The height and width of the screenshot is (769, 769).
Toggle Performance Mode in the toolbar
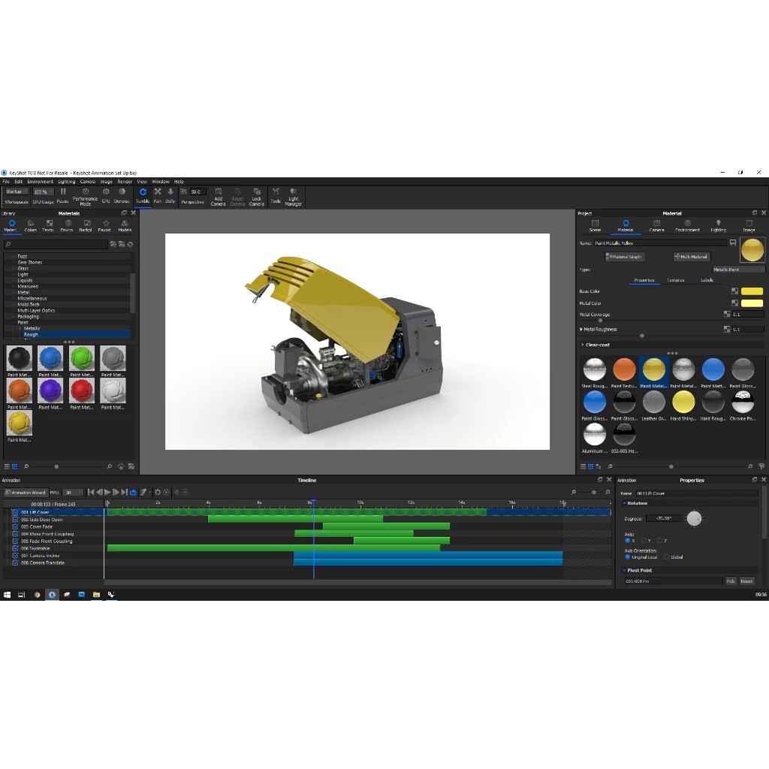pos(85,195)
